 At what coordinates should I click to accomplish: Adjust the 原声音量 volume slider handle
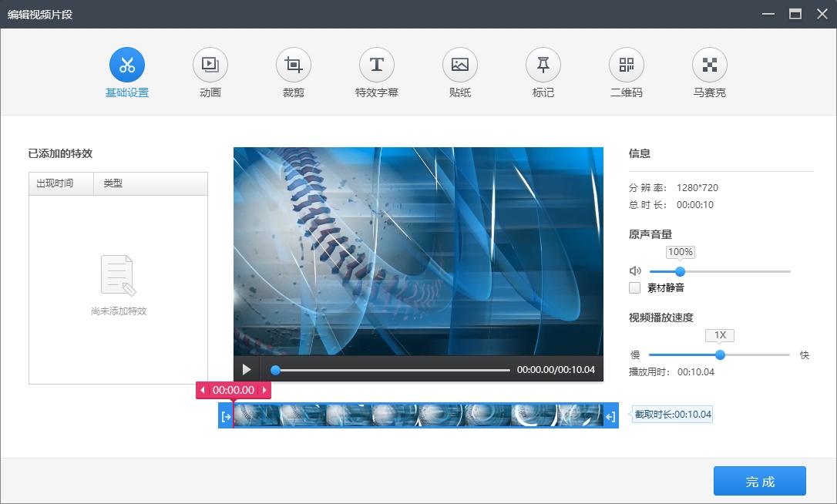[x=680, y=271]
